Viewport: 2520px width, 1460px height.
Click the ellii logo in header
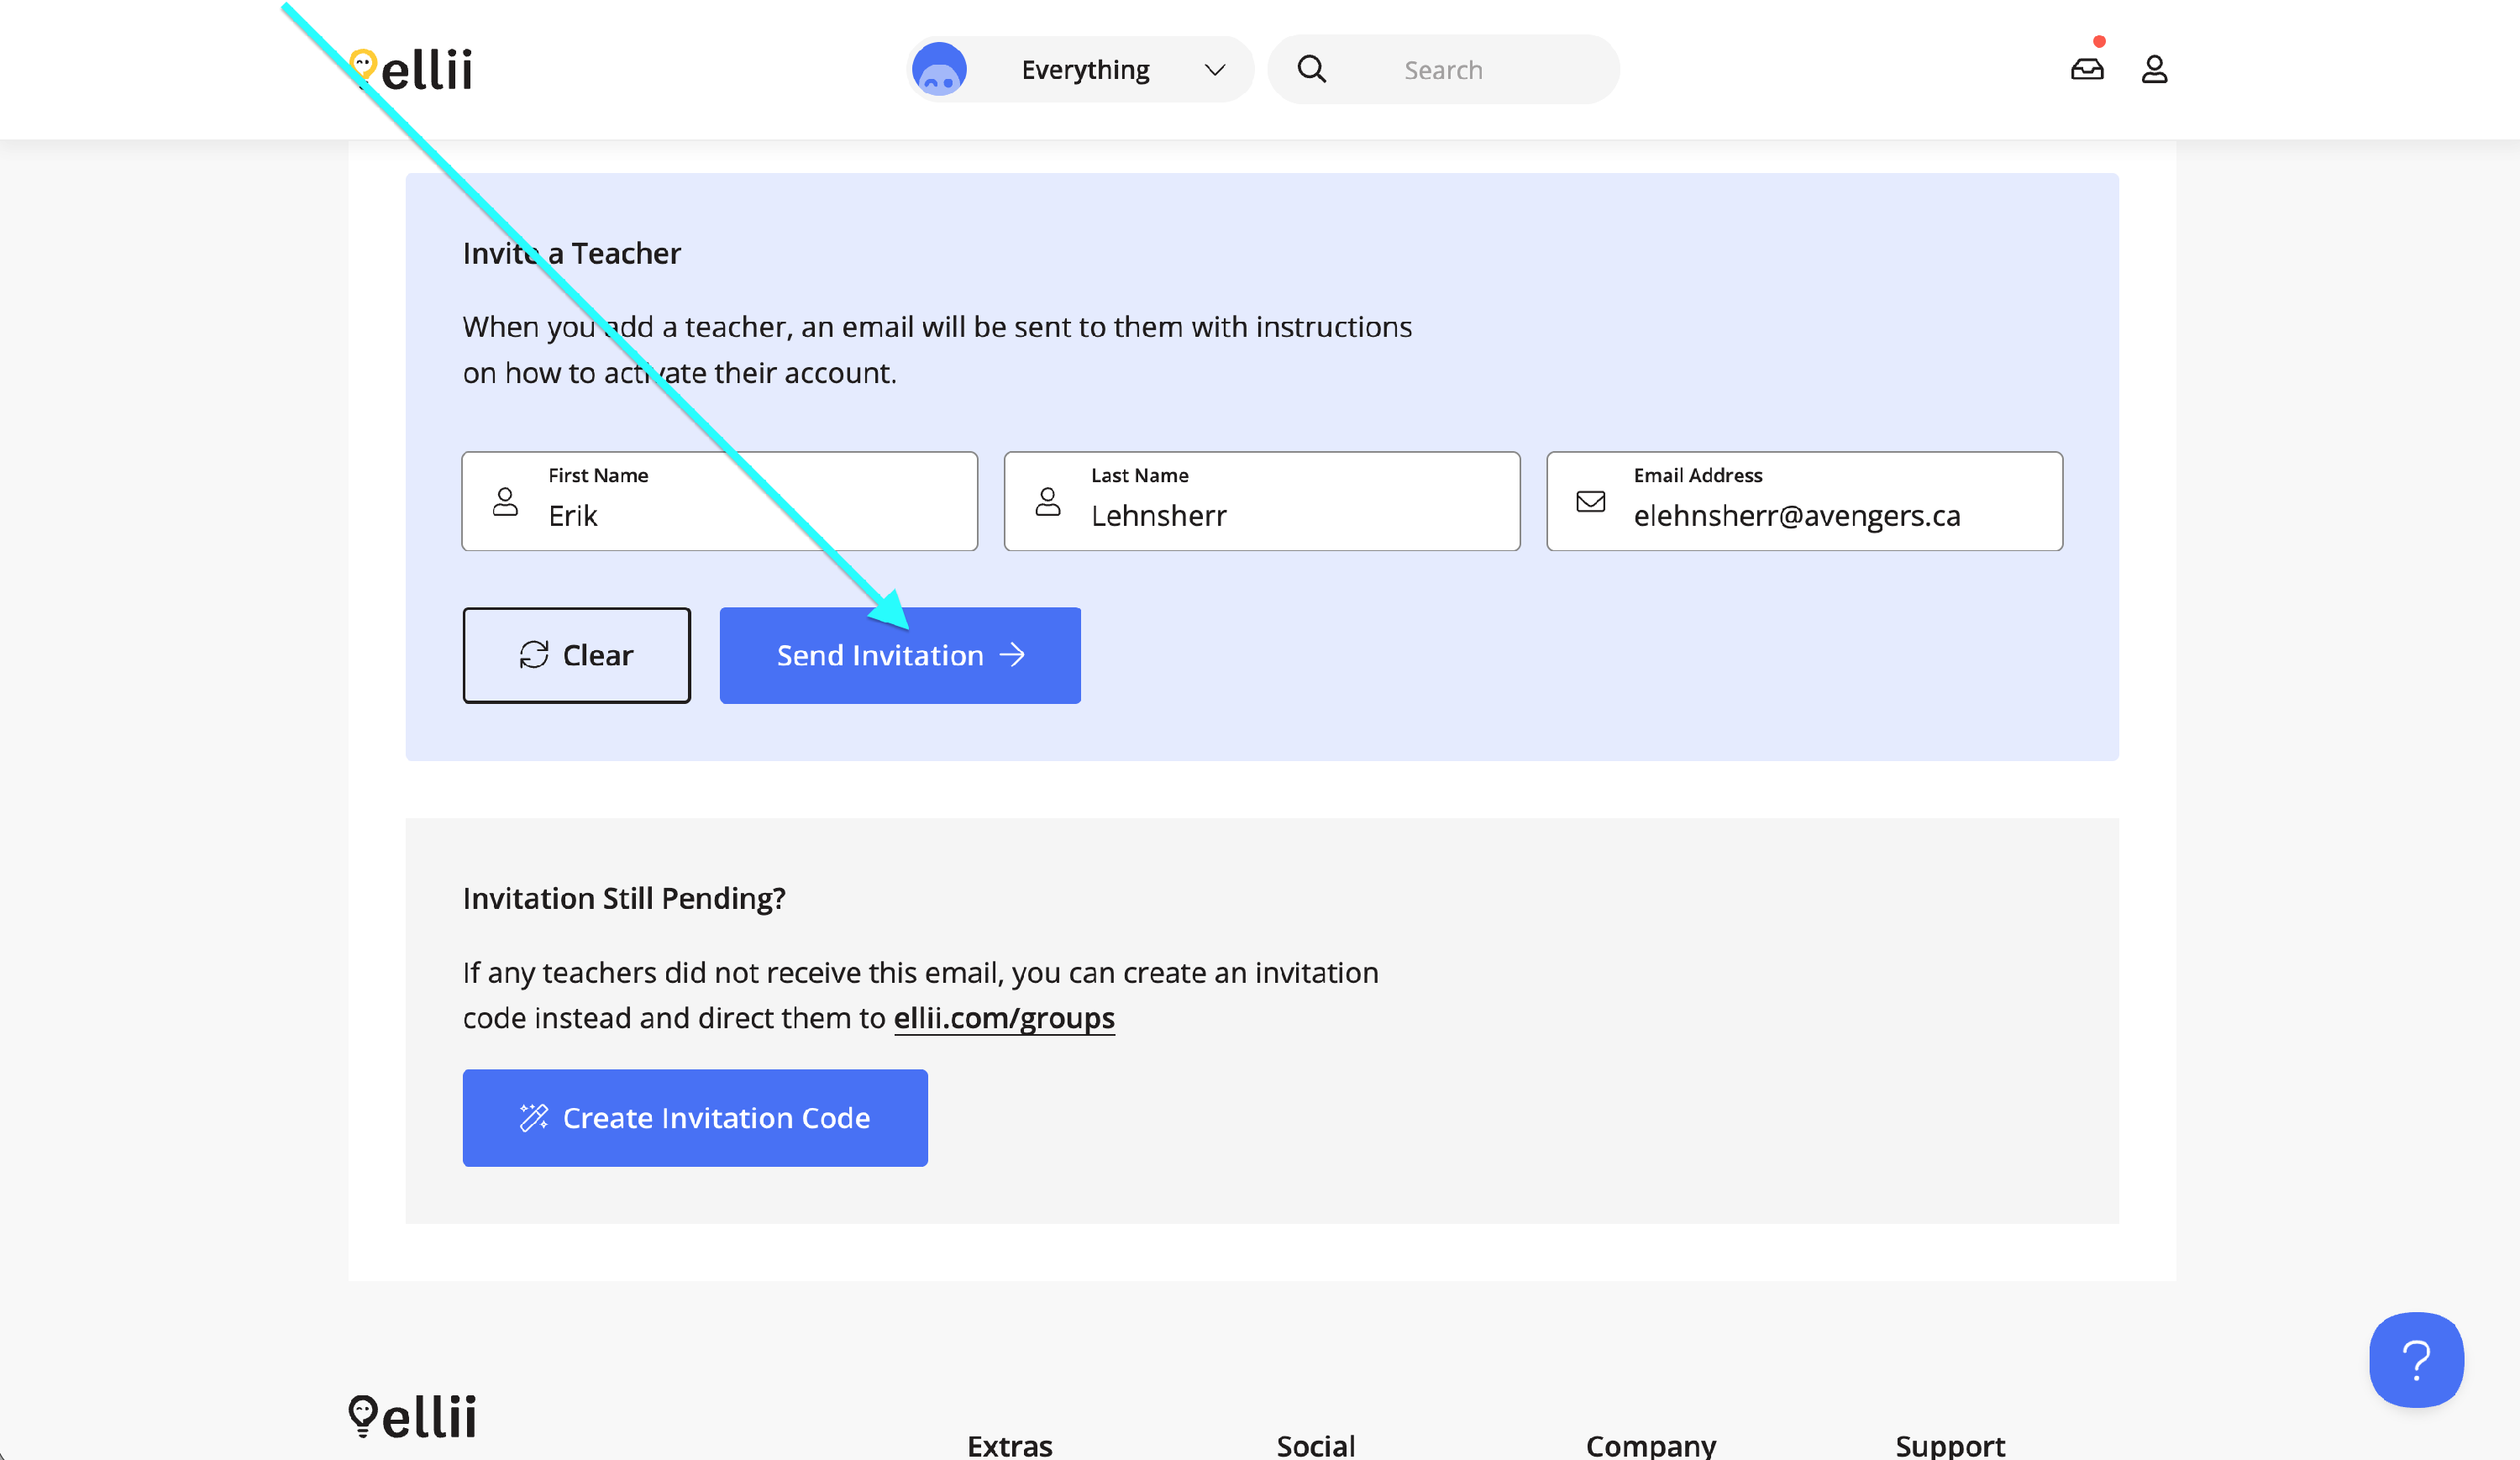pyautogui.click(x=412, y=70)
